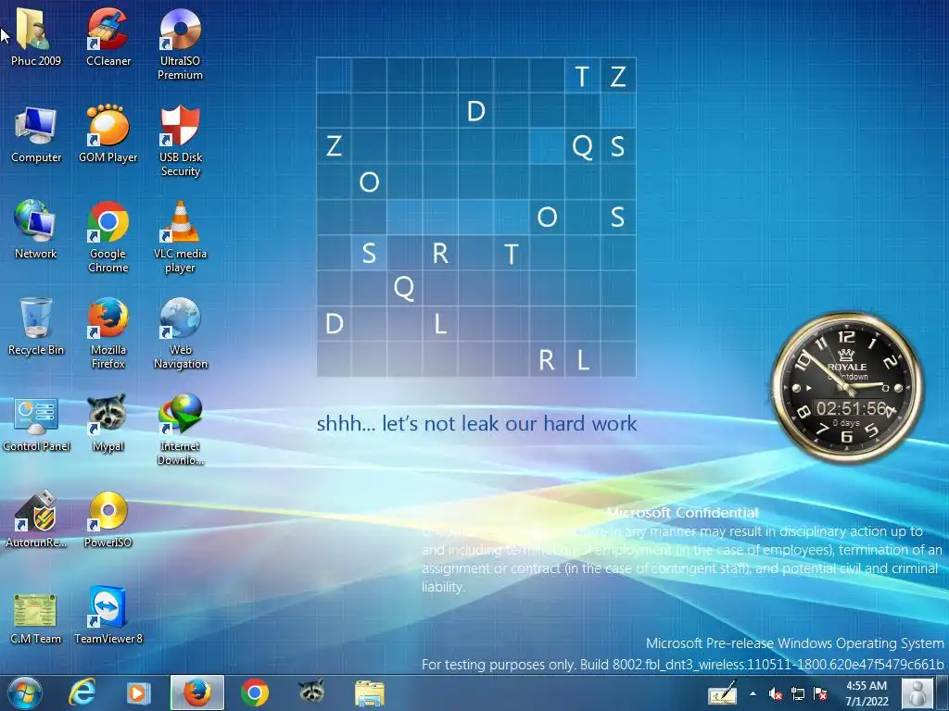949x711 pixels.
Task: Launch PowerISO from the desktop
Action: (108, 520)
